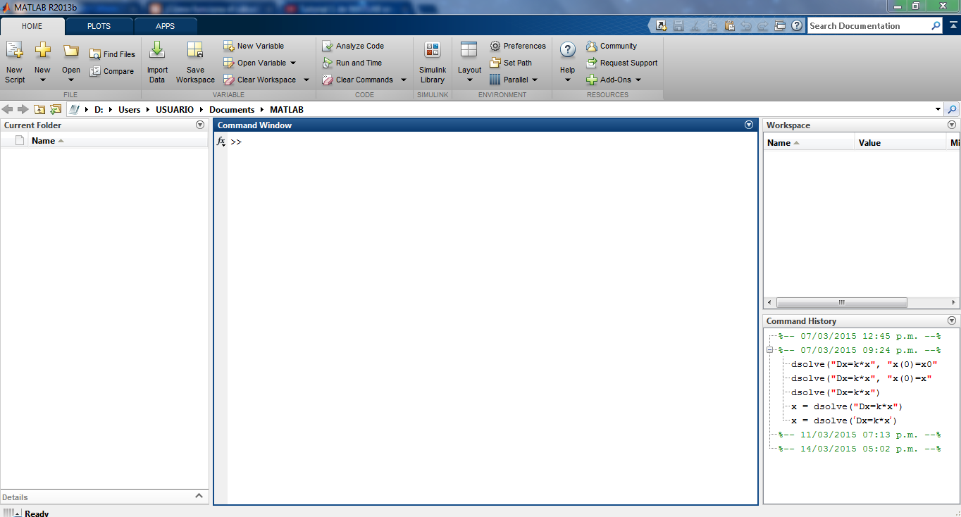Open the Layout dropdown arrow
Viewport: 961px width, 517px height.
click(x=469, y=80)
